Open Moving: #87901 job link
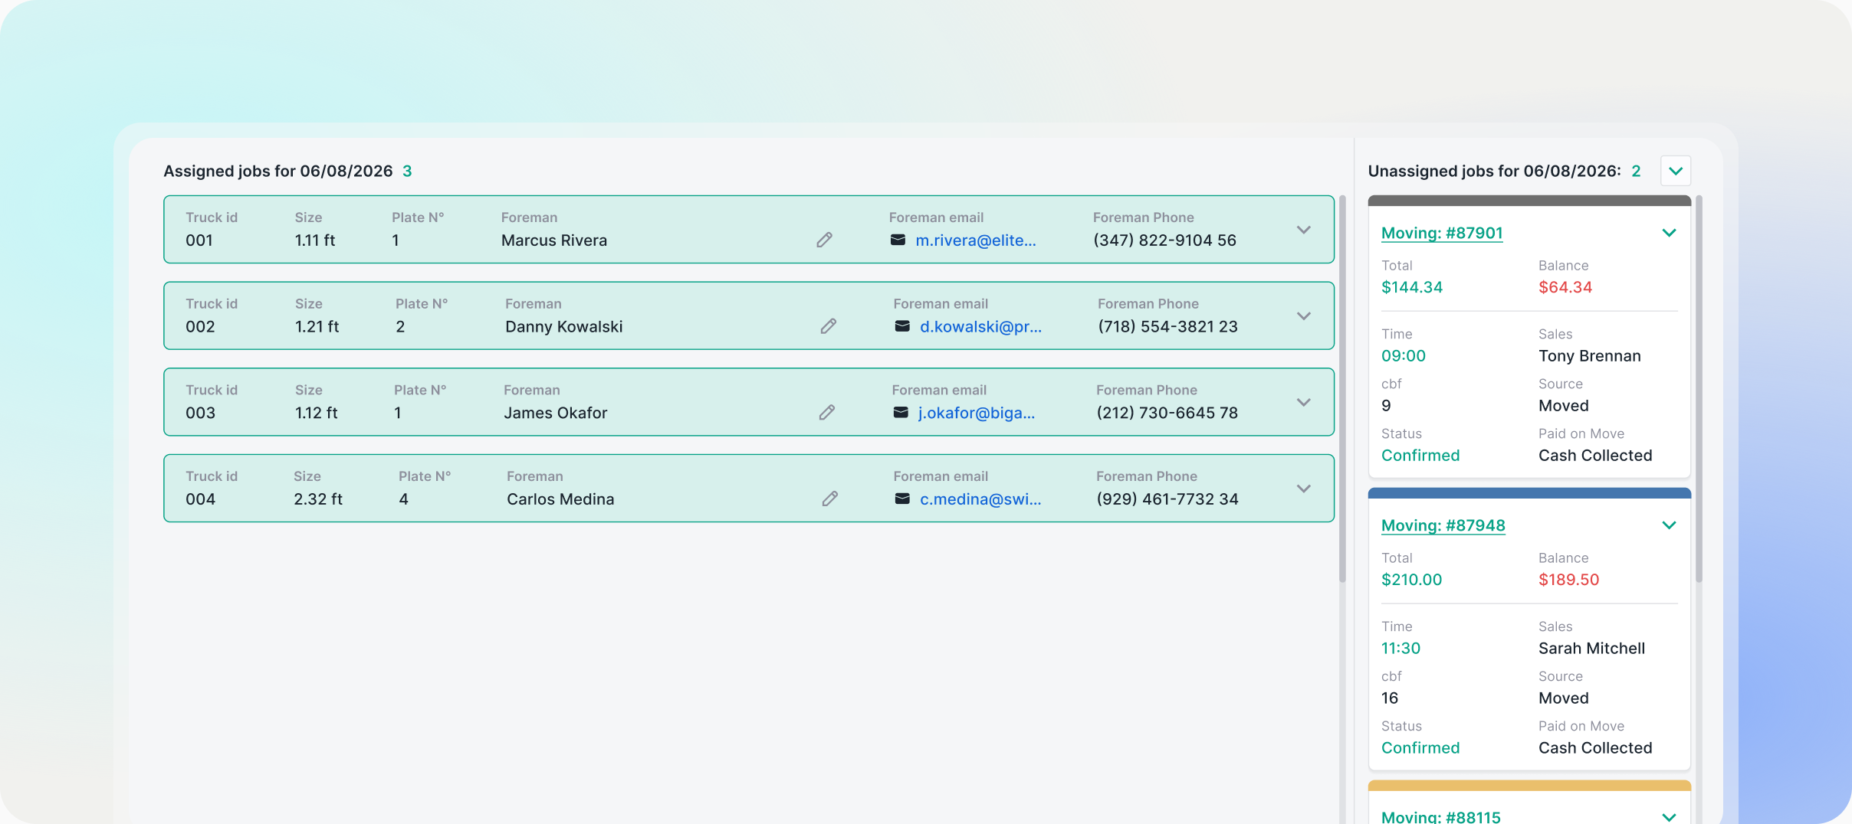 [1442, 233]
